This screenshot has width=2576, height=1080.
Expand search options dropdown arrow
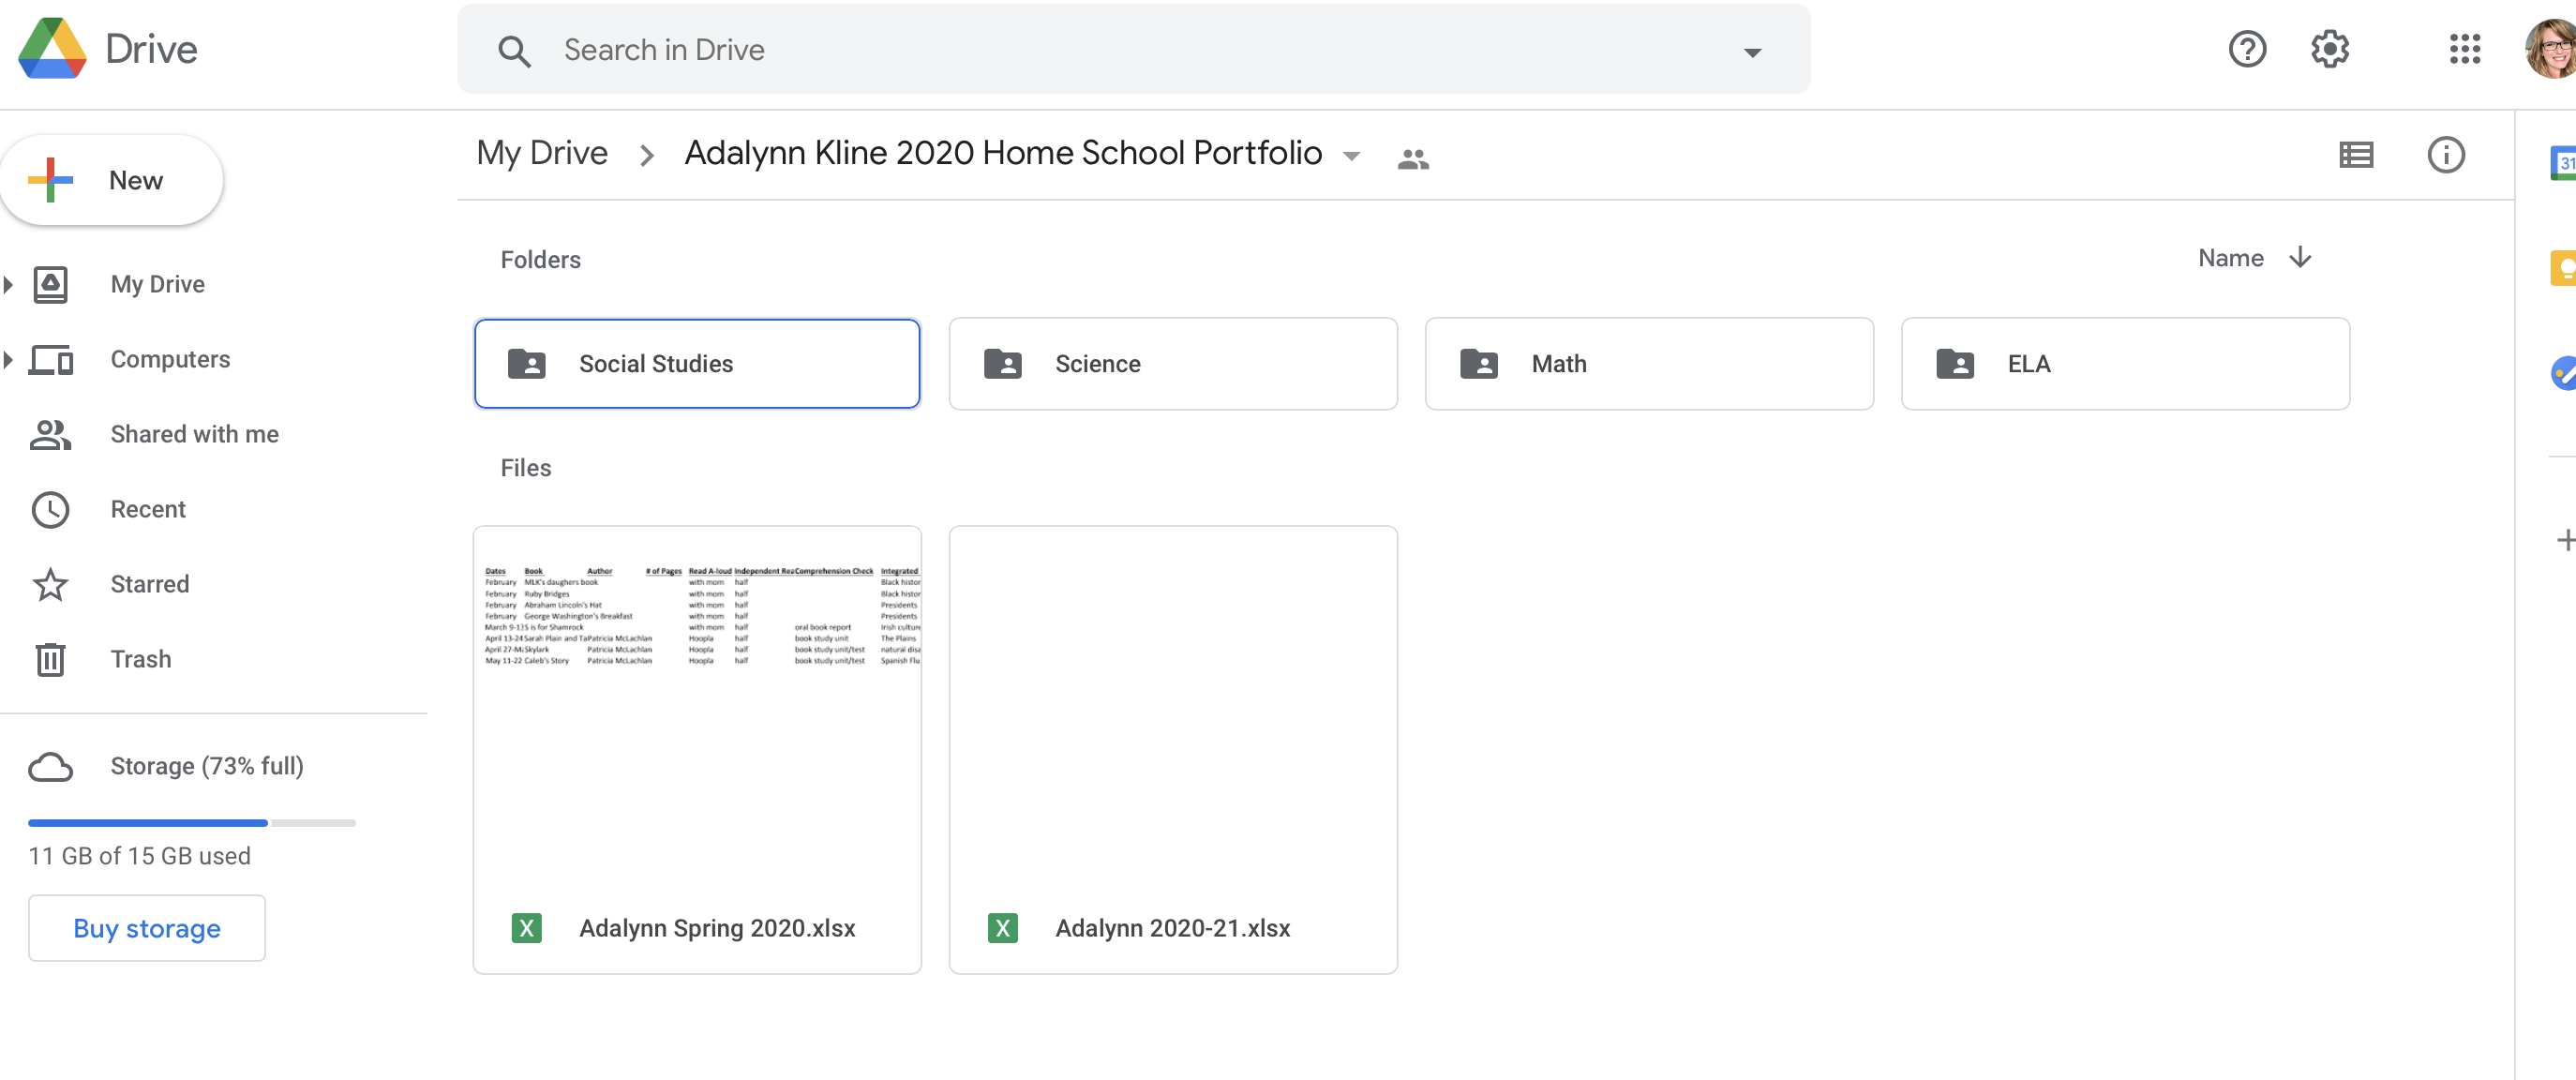[1751, 52]
